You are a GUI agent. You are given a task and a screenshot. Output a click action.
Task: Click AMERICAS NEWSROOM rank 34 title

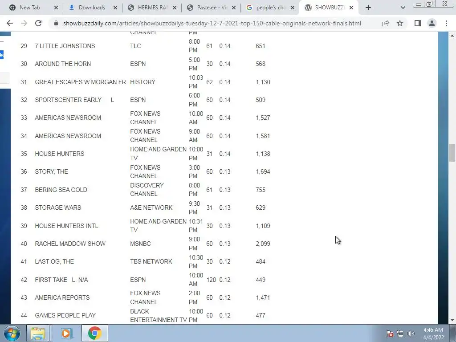68,136
